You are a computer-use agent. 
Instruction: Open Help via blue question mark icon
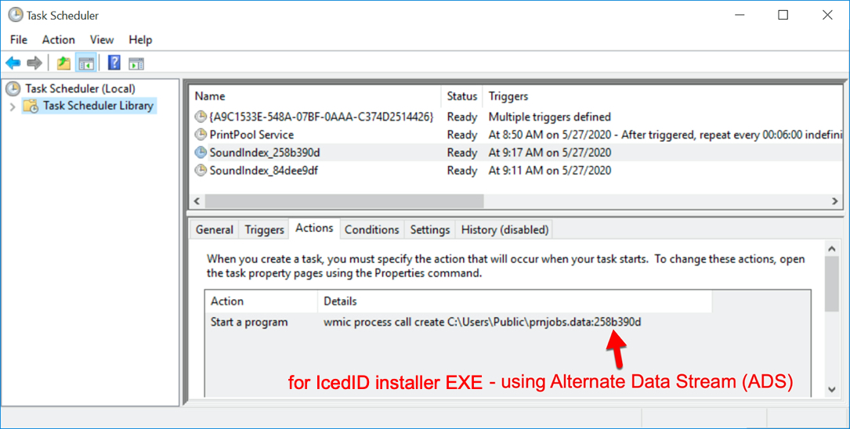[114, 63]
